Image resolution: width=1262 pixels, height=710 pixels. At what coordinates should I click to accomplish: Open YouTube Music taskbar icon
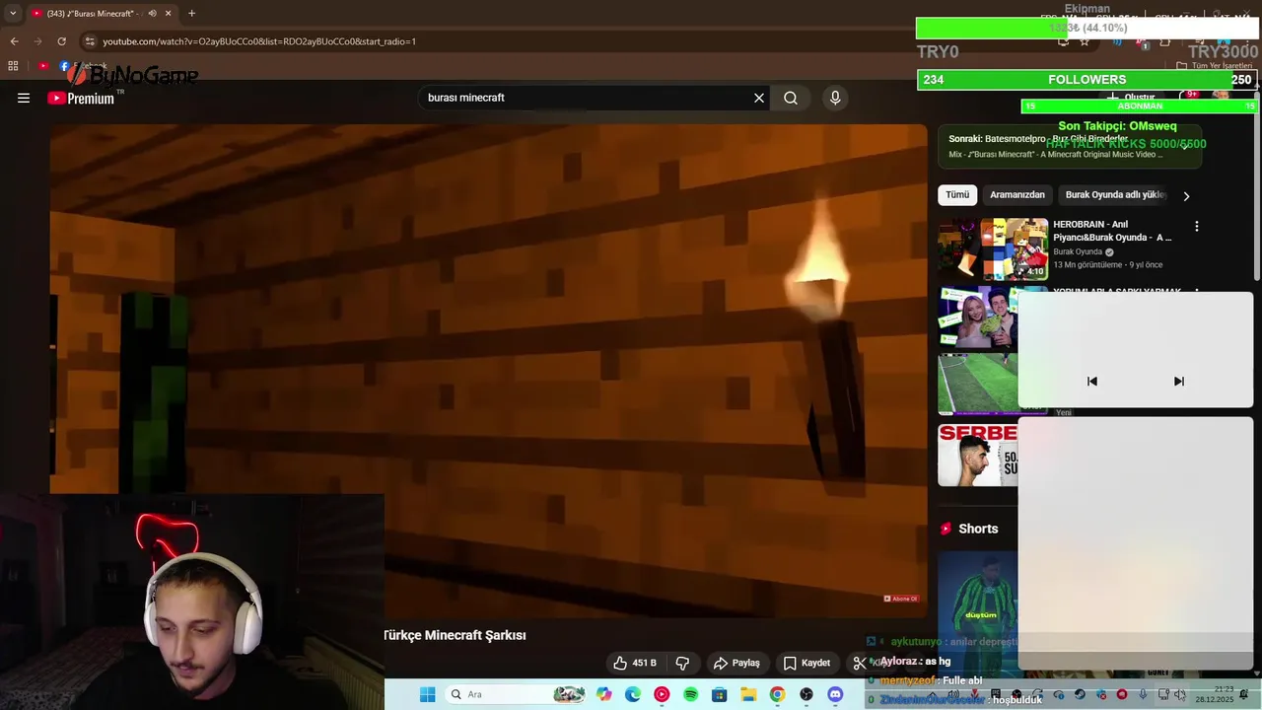[x=662, y=694]
